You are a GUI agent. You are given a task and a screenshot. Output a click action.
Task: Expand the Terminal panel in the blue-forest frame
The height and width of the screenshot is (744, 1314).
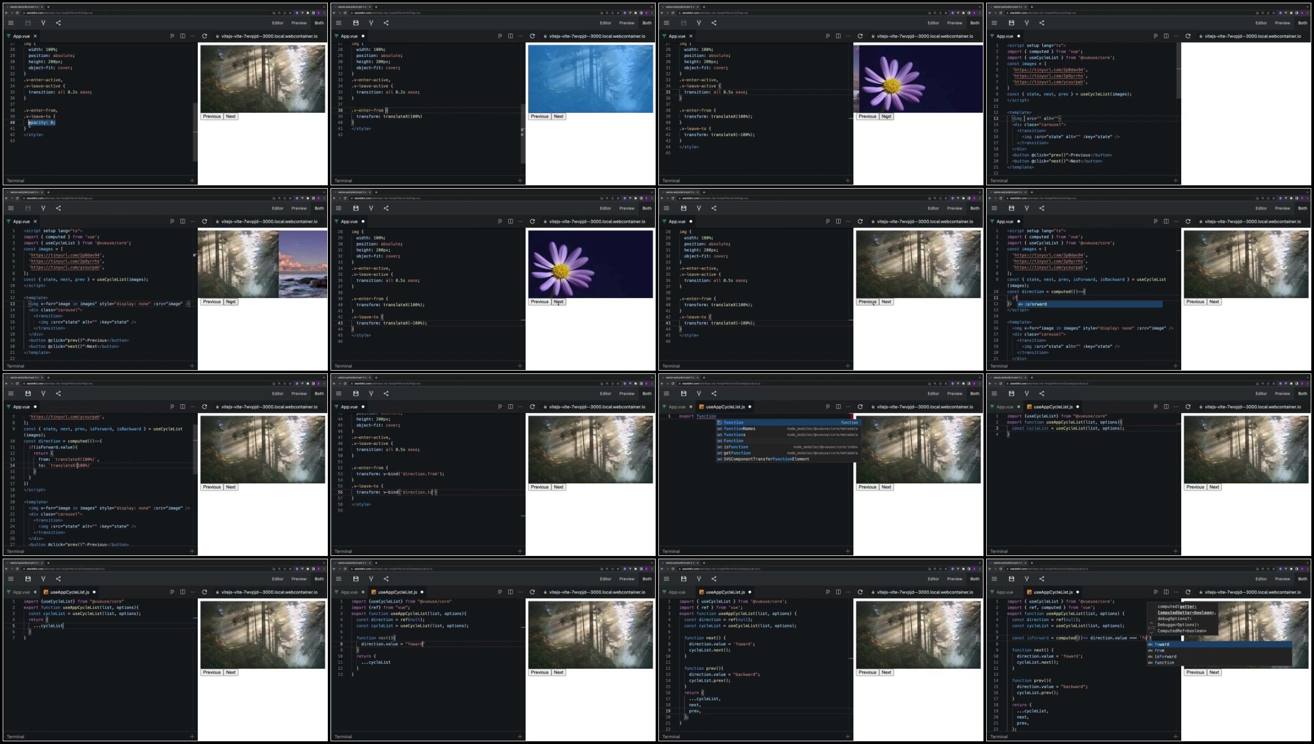(x=344, y=180)
